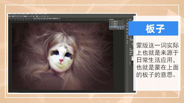Toggle the airbrush icon after flow field

click(x=44, y=16)
